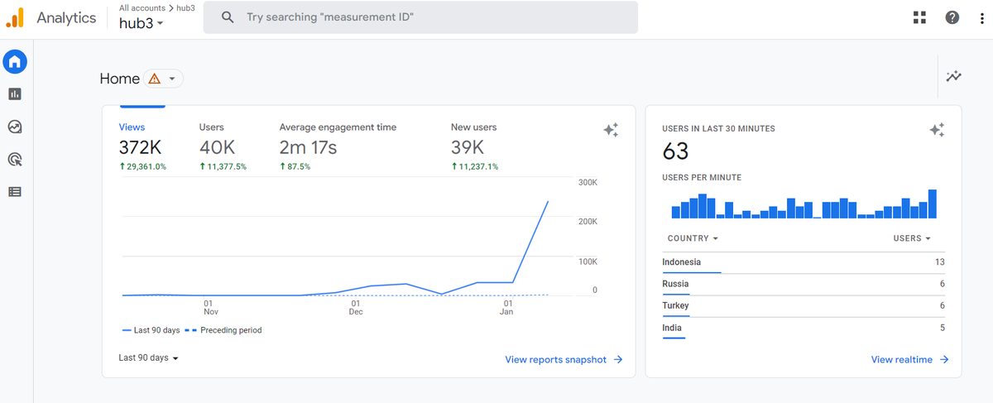Open the Last 90 days date dropdown
Screen dimensions: 993x403
149,358
